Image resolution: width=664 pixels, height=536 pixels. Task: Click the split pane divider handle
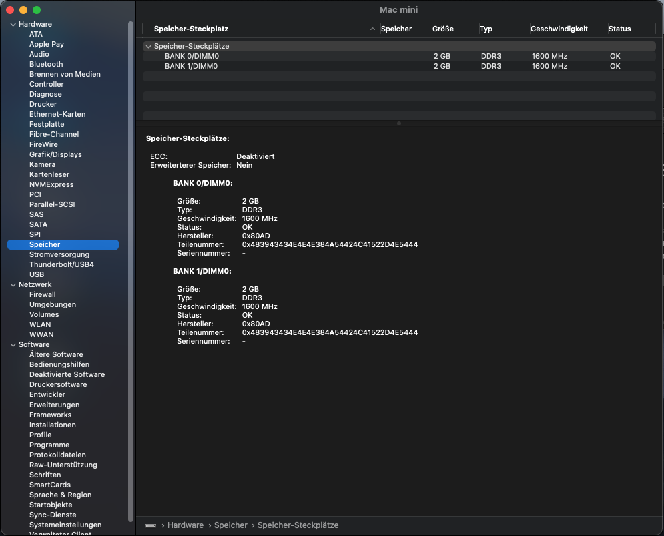[x=399, y=123]
